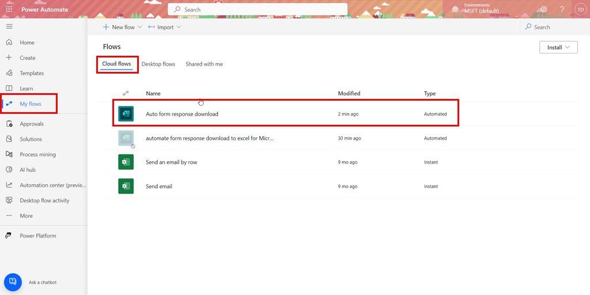Click the Power Automate title in header
590x295 pixels.
point(45,9)
